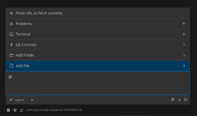Click the Add File document icon

(12, 66)
